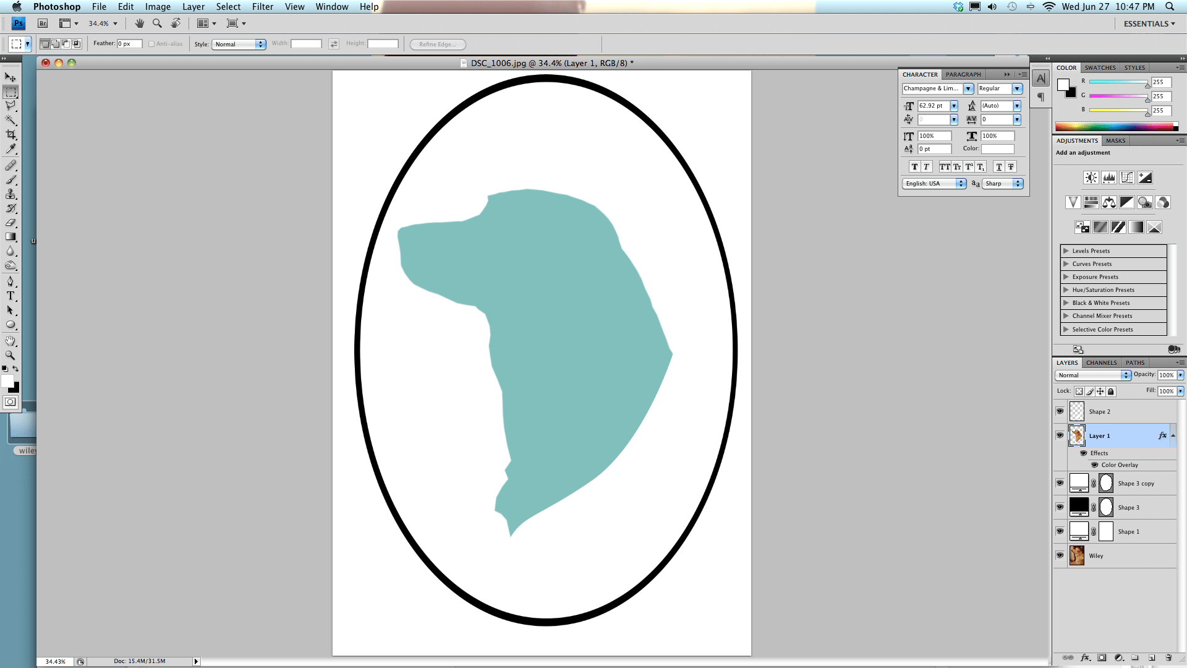Switch to the Masks tab
The height and width of the screenshot is (668, 1187).
[1115, 141]
